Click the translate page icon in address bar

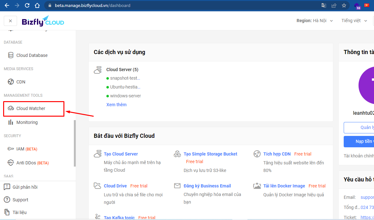[x=324, y=5]
